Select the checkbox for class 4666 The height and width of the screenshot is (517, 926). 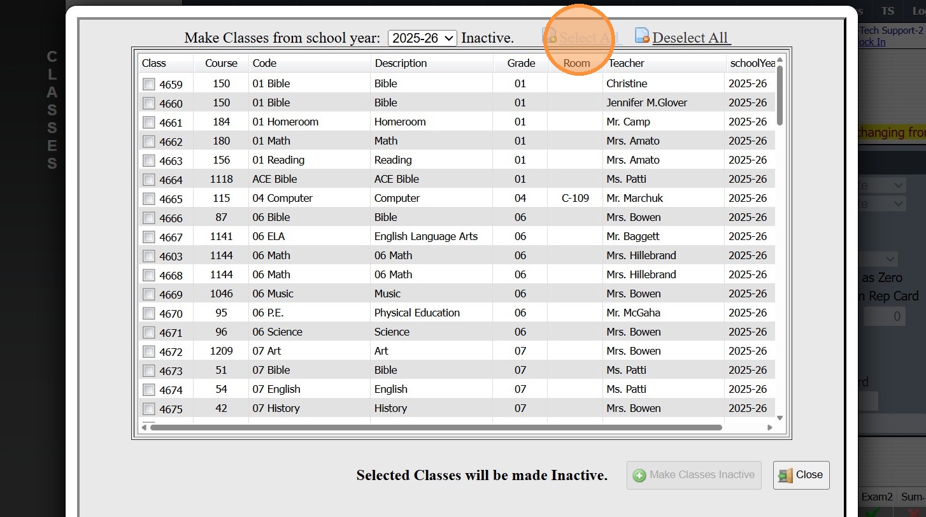(x=148, y=217)
